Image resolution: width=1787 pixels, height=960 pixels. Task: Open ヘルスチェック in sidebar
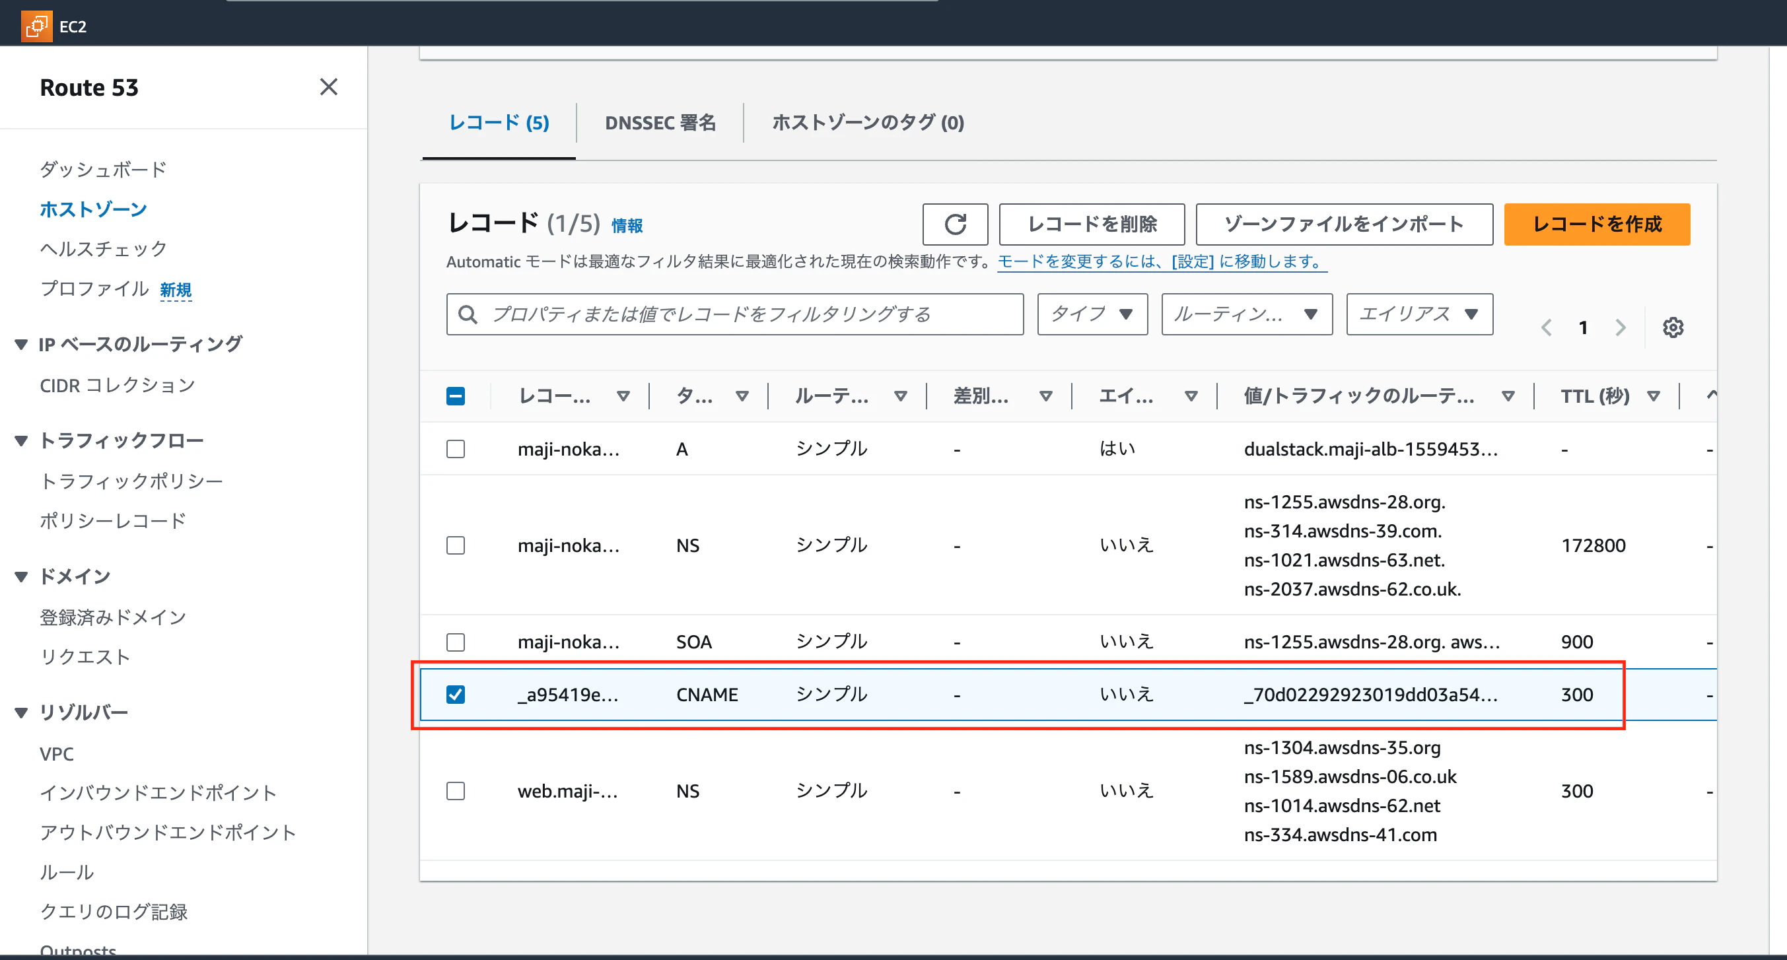point(102,248)
